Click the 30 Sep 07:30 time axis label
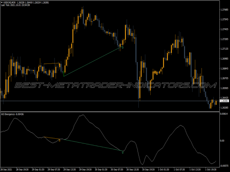The height and width of the screenshot is (172, 230). [x=117, y=169]
